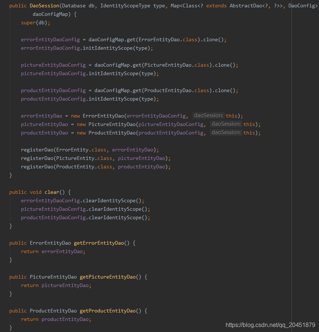Image resolution: width=319 pixels, height=332 pixels.
Task: Click the 'void' keyword
Action: (36, 192)
